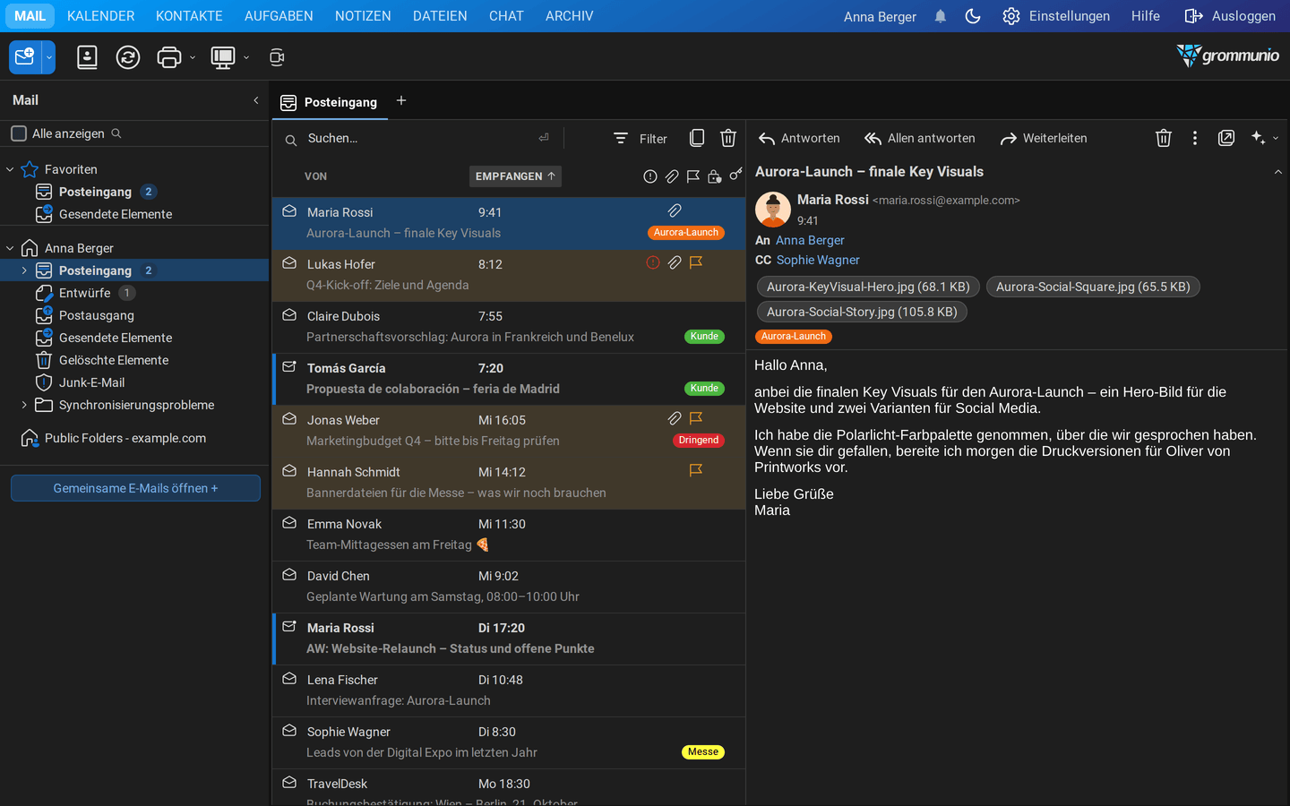Log out via Ausloggen

click(1230, 16)
